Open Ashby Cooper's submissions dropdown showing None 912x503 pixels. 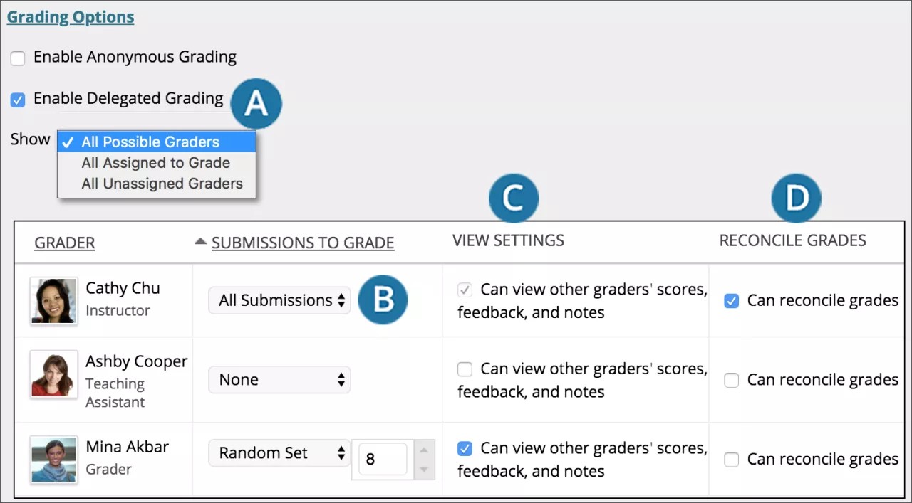coord(279,379)
